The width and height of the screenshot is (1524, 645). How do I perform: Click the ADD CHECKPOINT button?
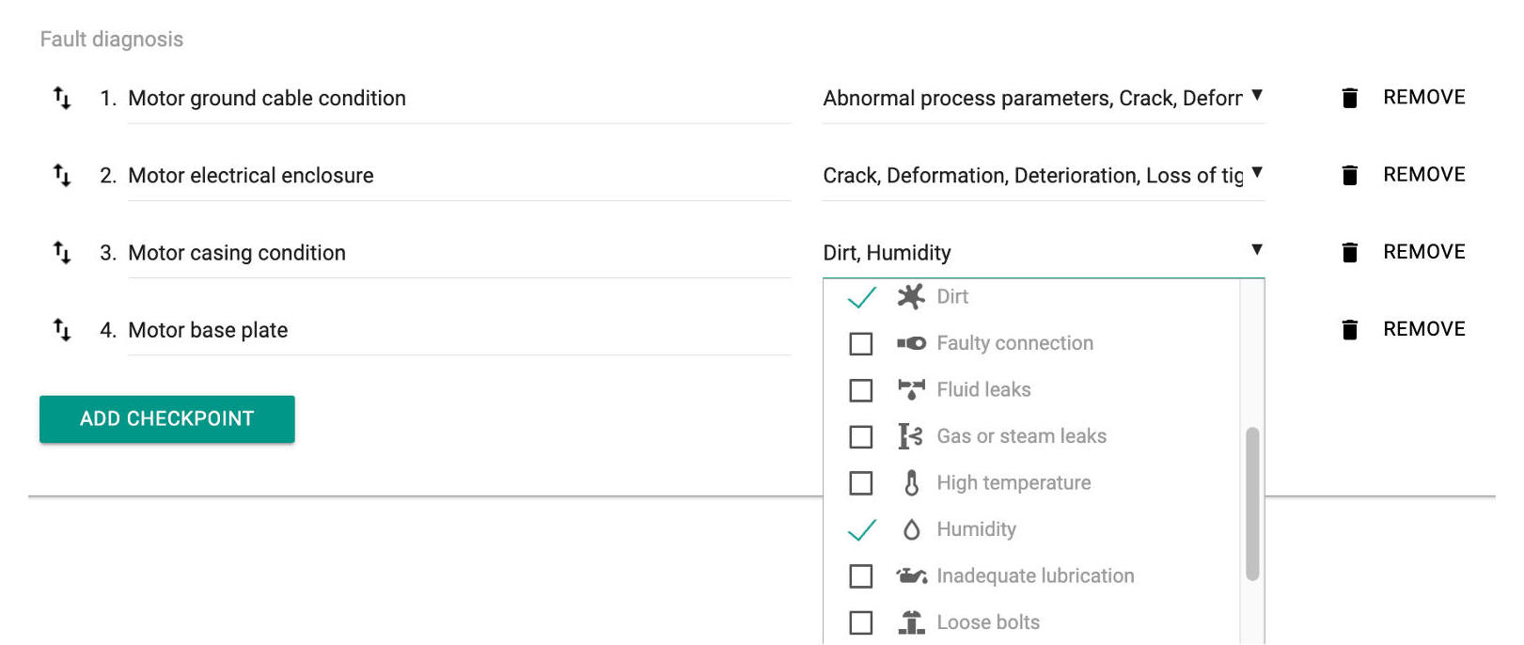pos(167,419)
